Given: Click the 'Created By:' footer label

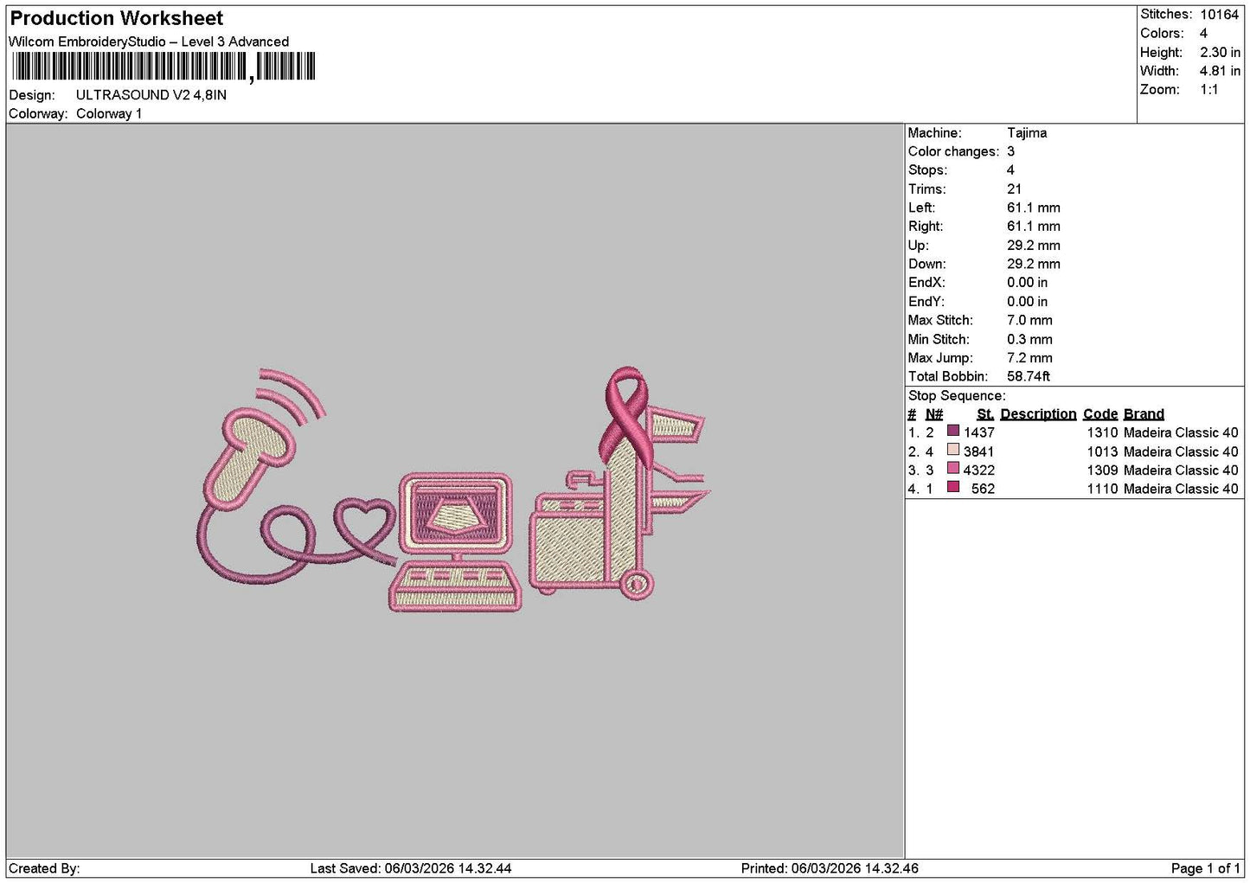Looking at the screenshot, I should [44, 868].
